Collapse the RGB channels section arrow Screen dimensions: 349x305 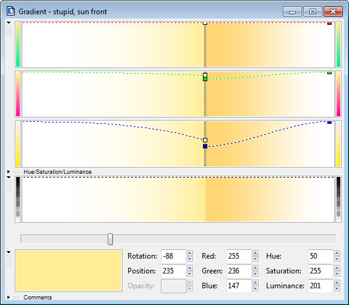(9, 23)
